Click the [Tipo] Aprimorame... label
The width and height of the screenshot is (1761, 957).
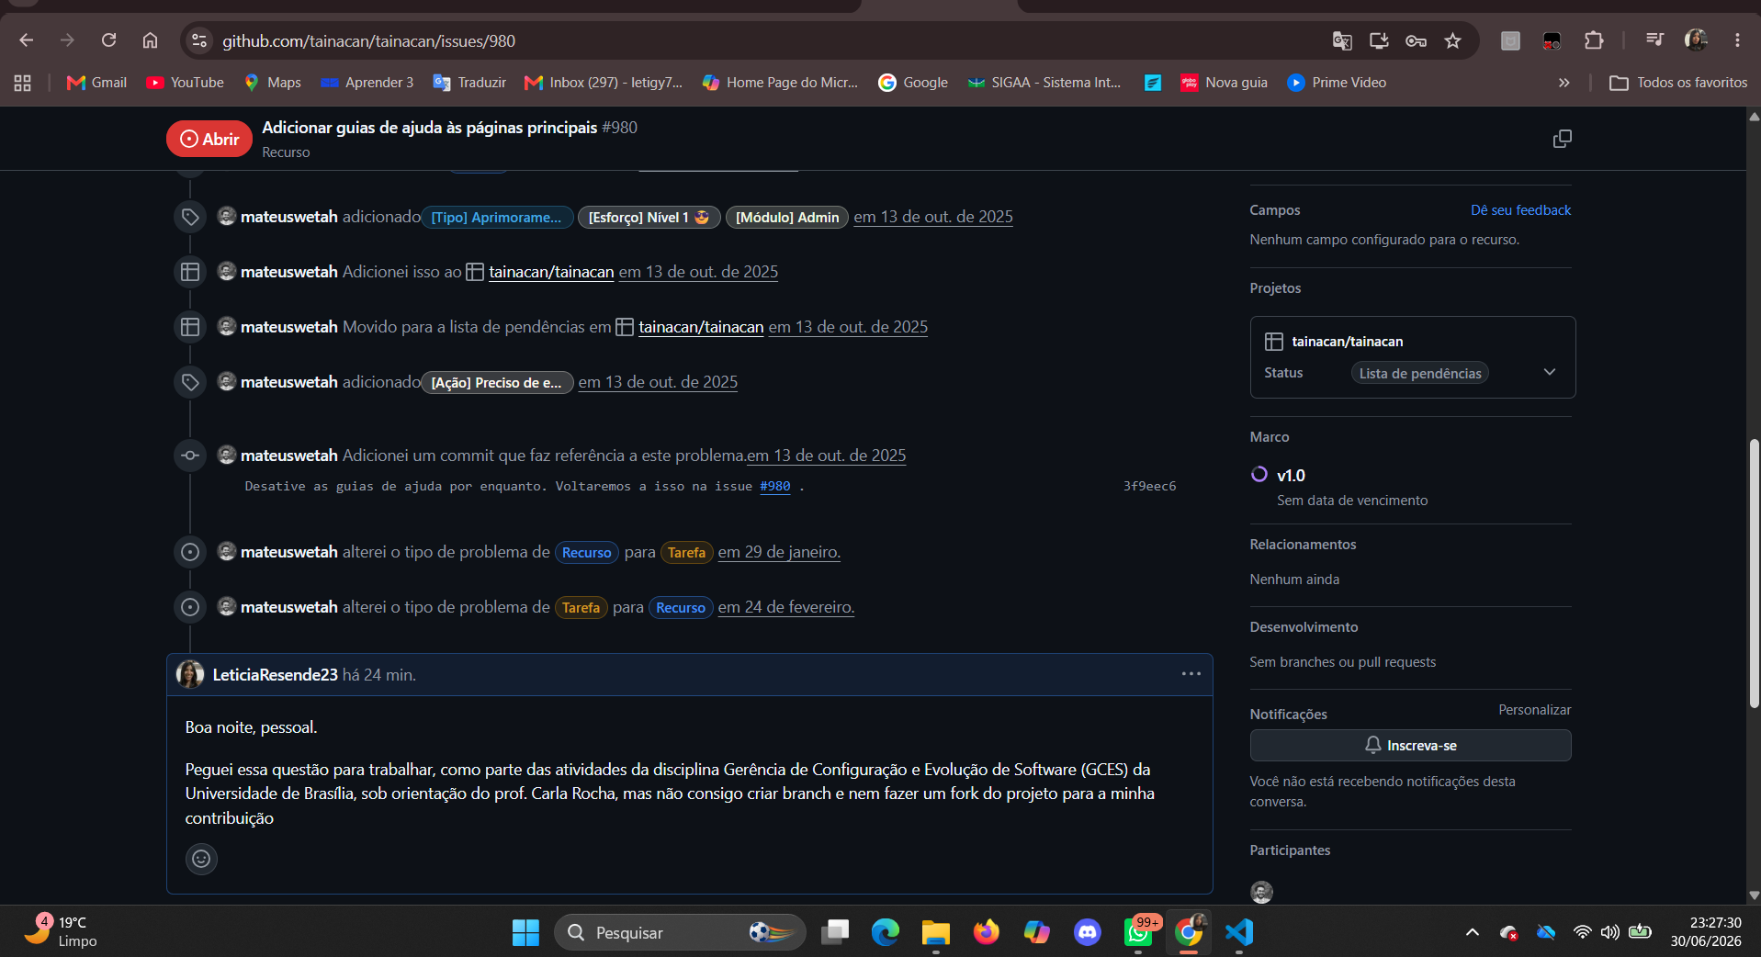point(497,217)
